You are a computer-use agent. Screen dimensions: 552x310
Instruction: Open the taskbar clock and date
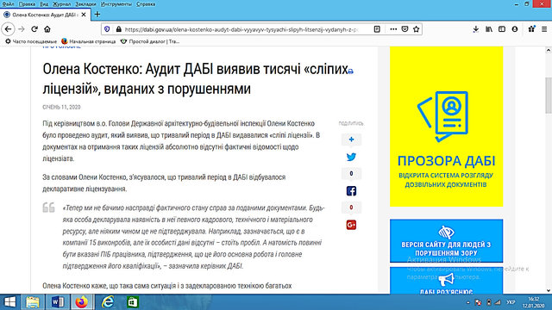534,302
